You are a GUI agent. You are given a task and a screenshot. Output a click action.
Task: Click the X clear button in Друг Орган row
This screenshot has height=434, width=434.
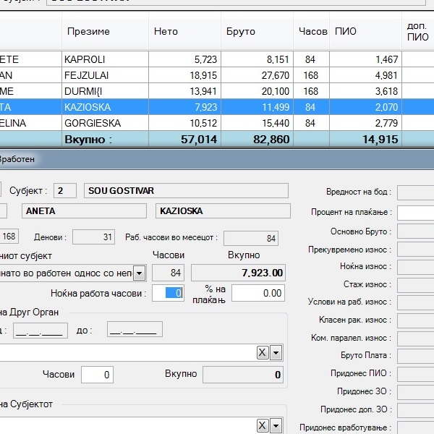(x=263, y=352)
